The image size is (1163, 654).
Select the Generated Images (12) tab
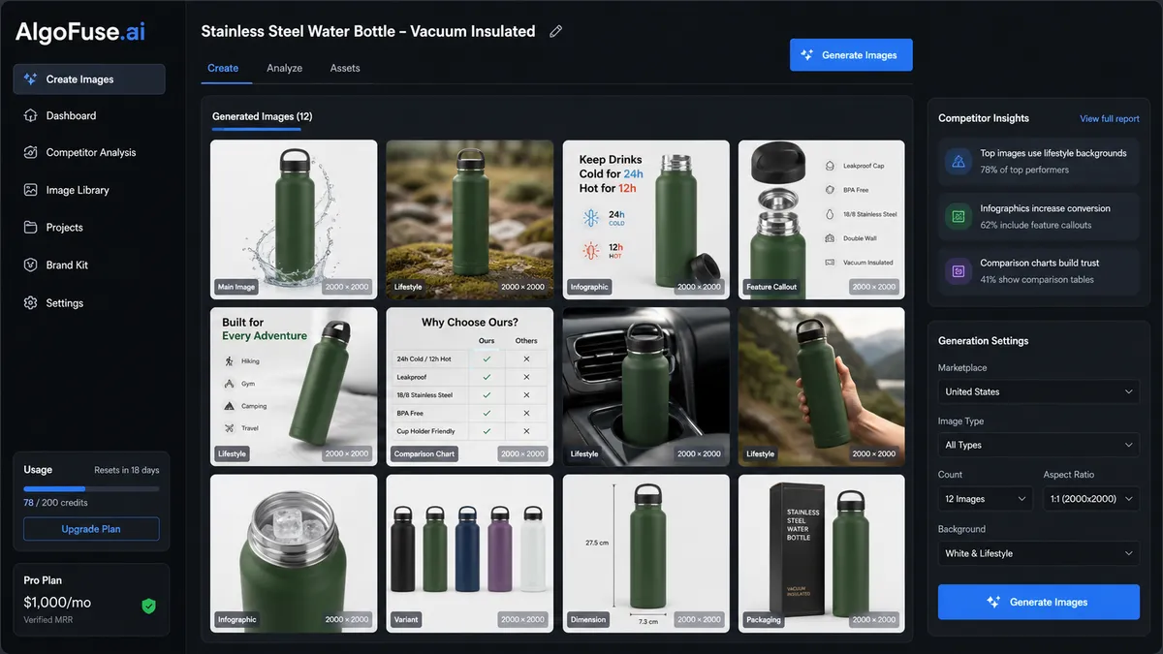pos(263,116)
